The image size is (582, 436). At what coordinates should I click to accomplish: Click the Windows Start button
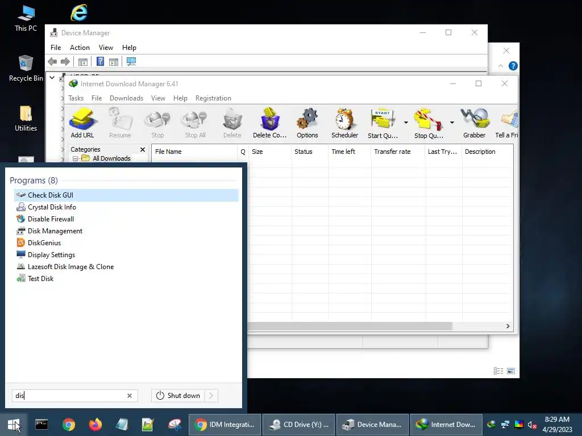14,425
